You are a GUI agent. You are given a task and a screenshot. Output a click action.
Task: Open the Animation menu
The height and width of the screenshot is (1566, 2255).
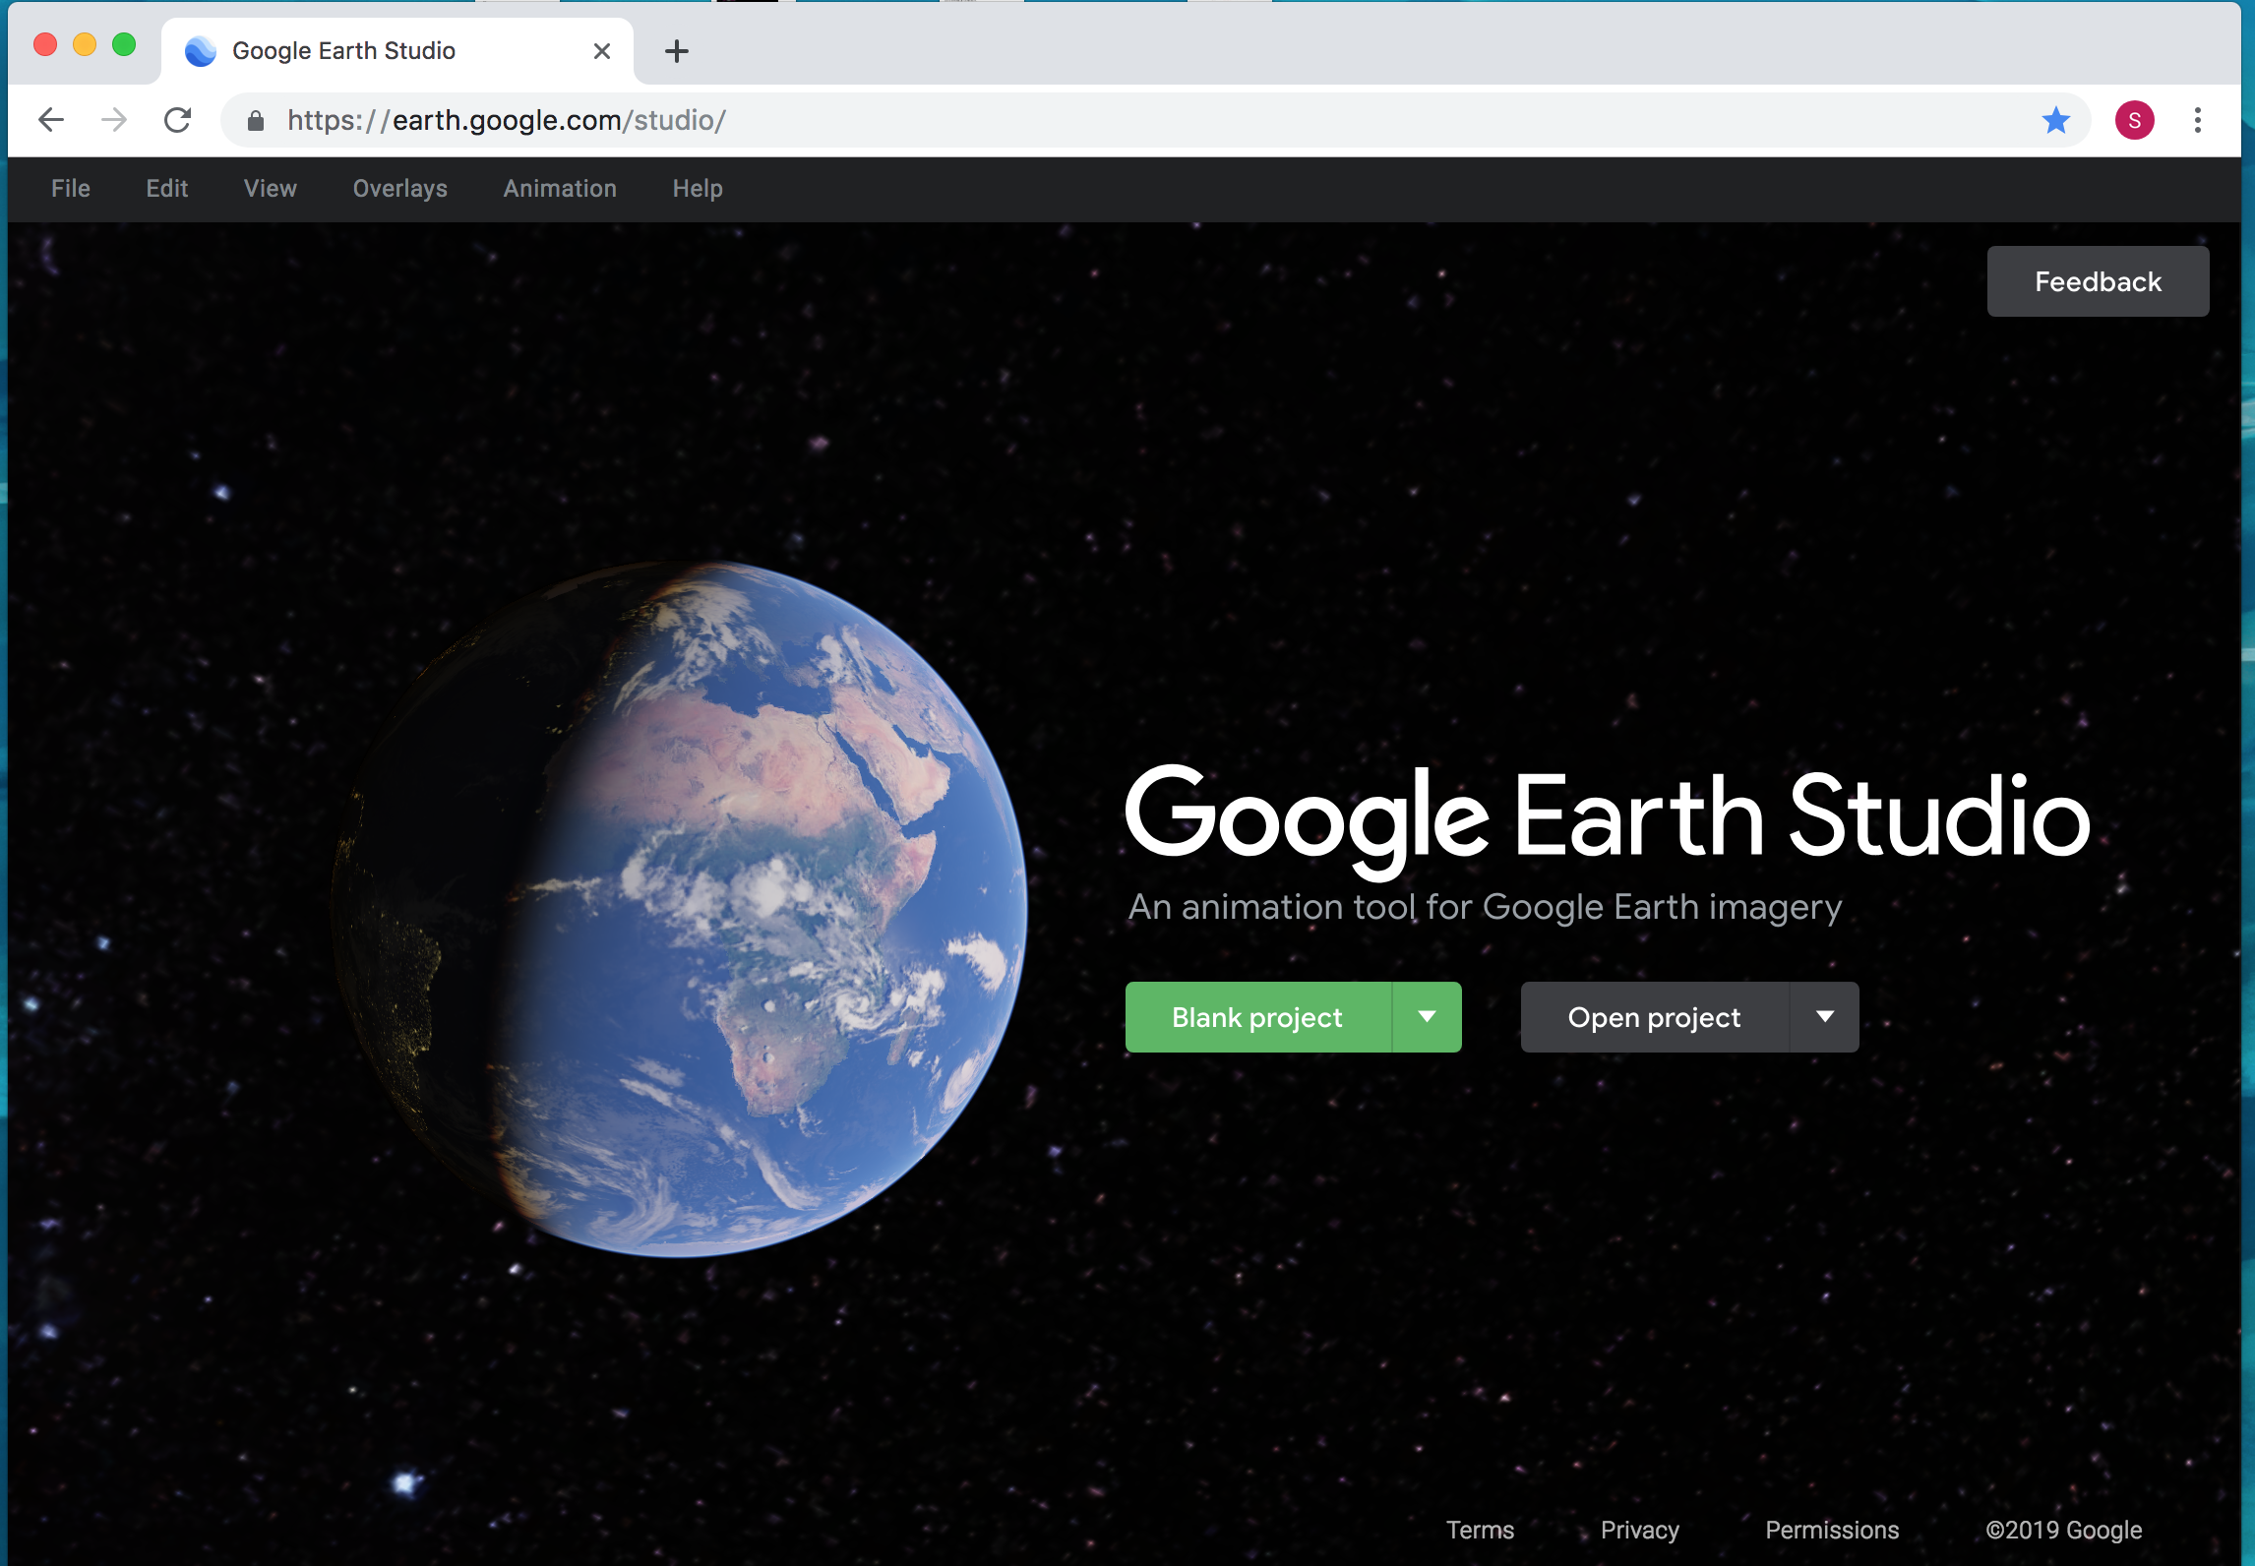[560, 189]
